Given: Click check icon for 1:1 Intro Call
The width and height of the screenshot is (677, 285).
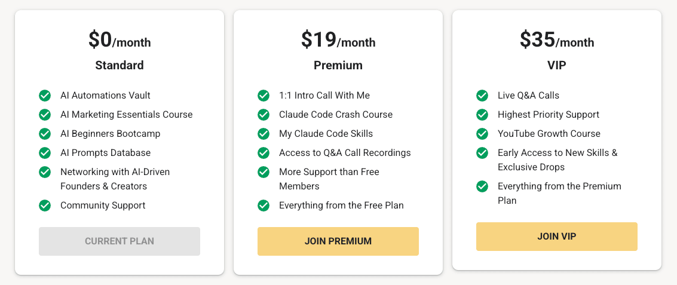Looking at the screenshot, I should click(x=264, y=96).
